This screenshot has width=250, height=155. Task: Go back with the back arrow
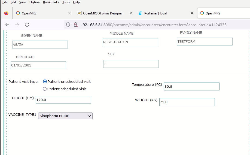point(7,25)
